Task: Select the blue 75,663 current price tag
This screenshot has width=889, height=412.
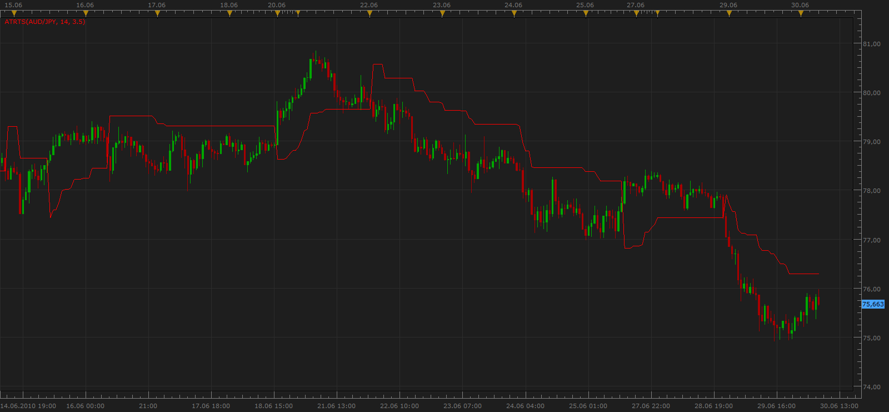Action: click(873, 304)
